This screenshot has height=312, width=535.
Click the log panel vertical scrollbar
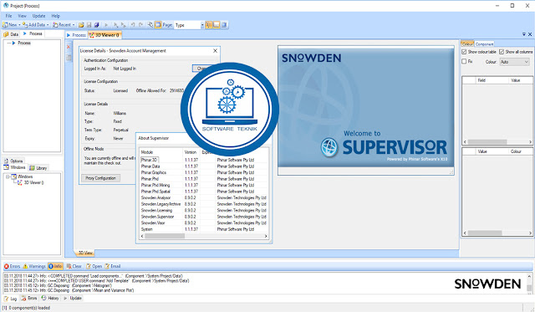coord(529,284)
